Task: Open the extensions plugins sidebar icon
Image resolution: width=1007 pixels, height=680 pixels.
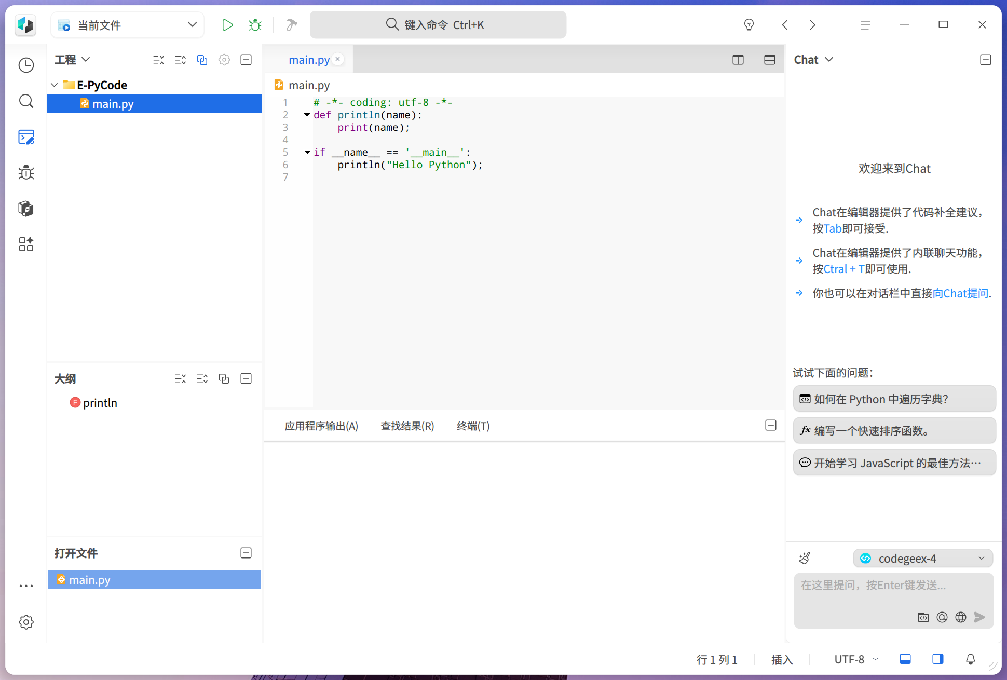Action: [26, 244]
